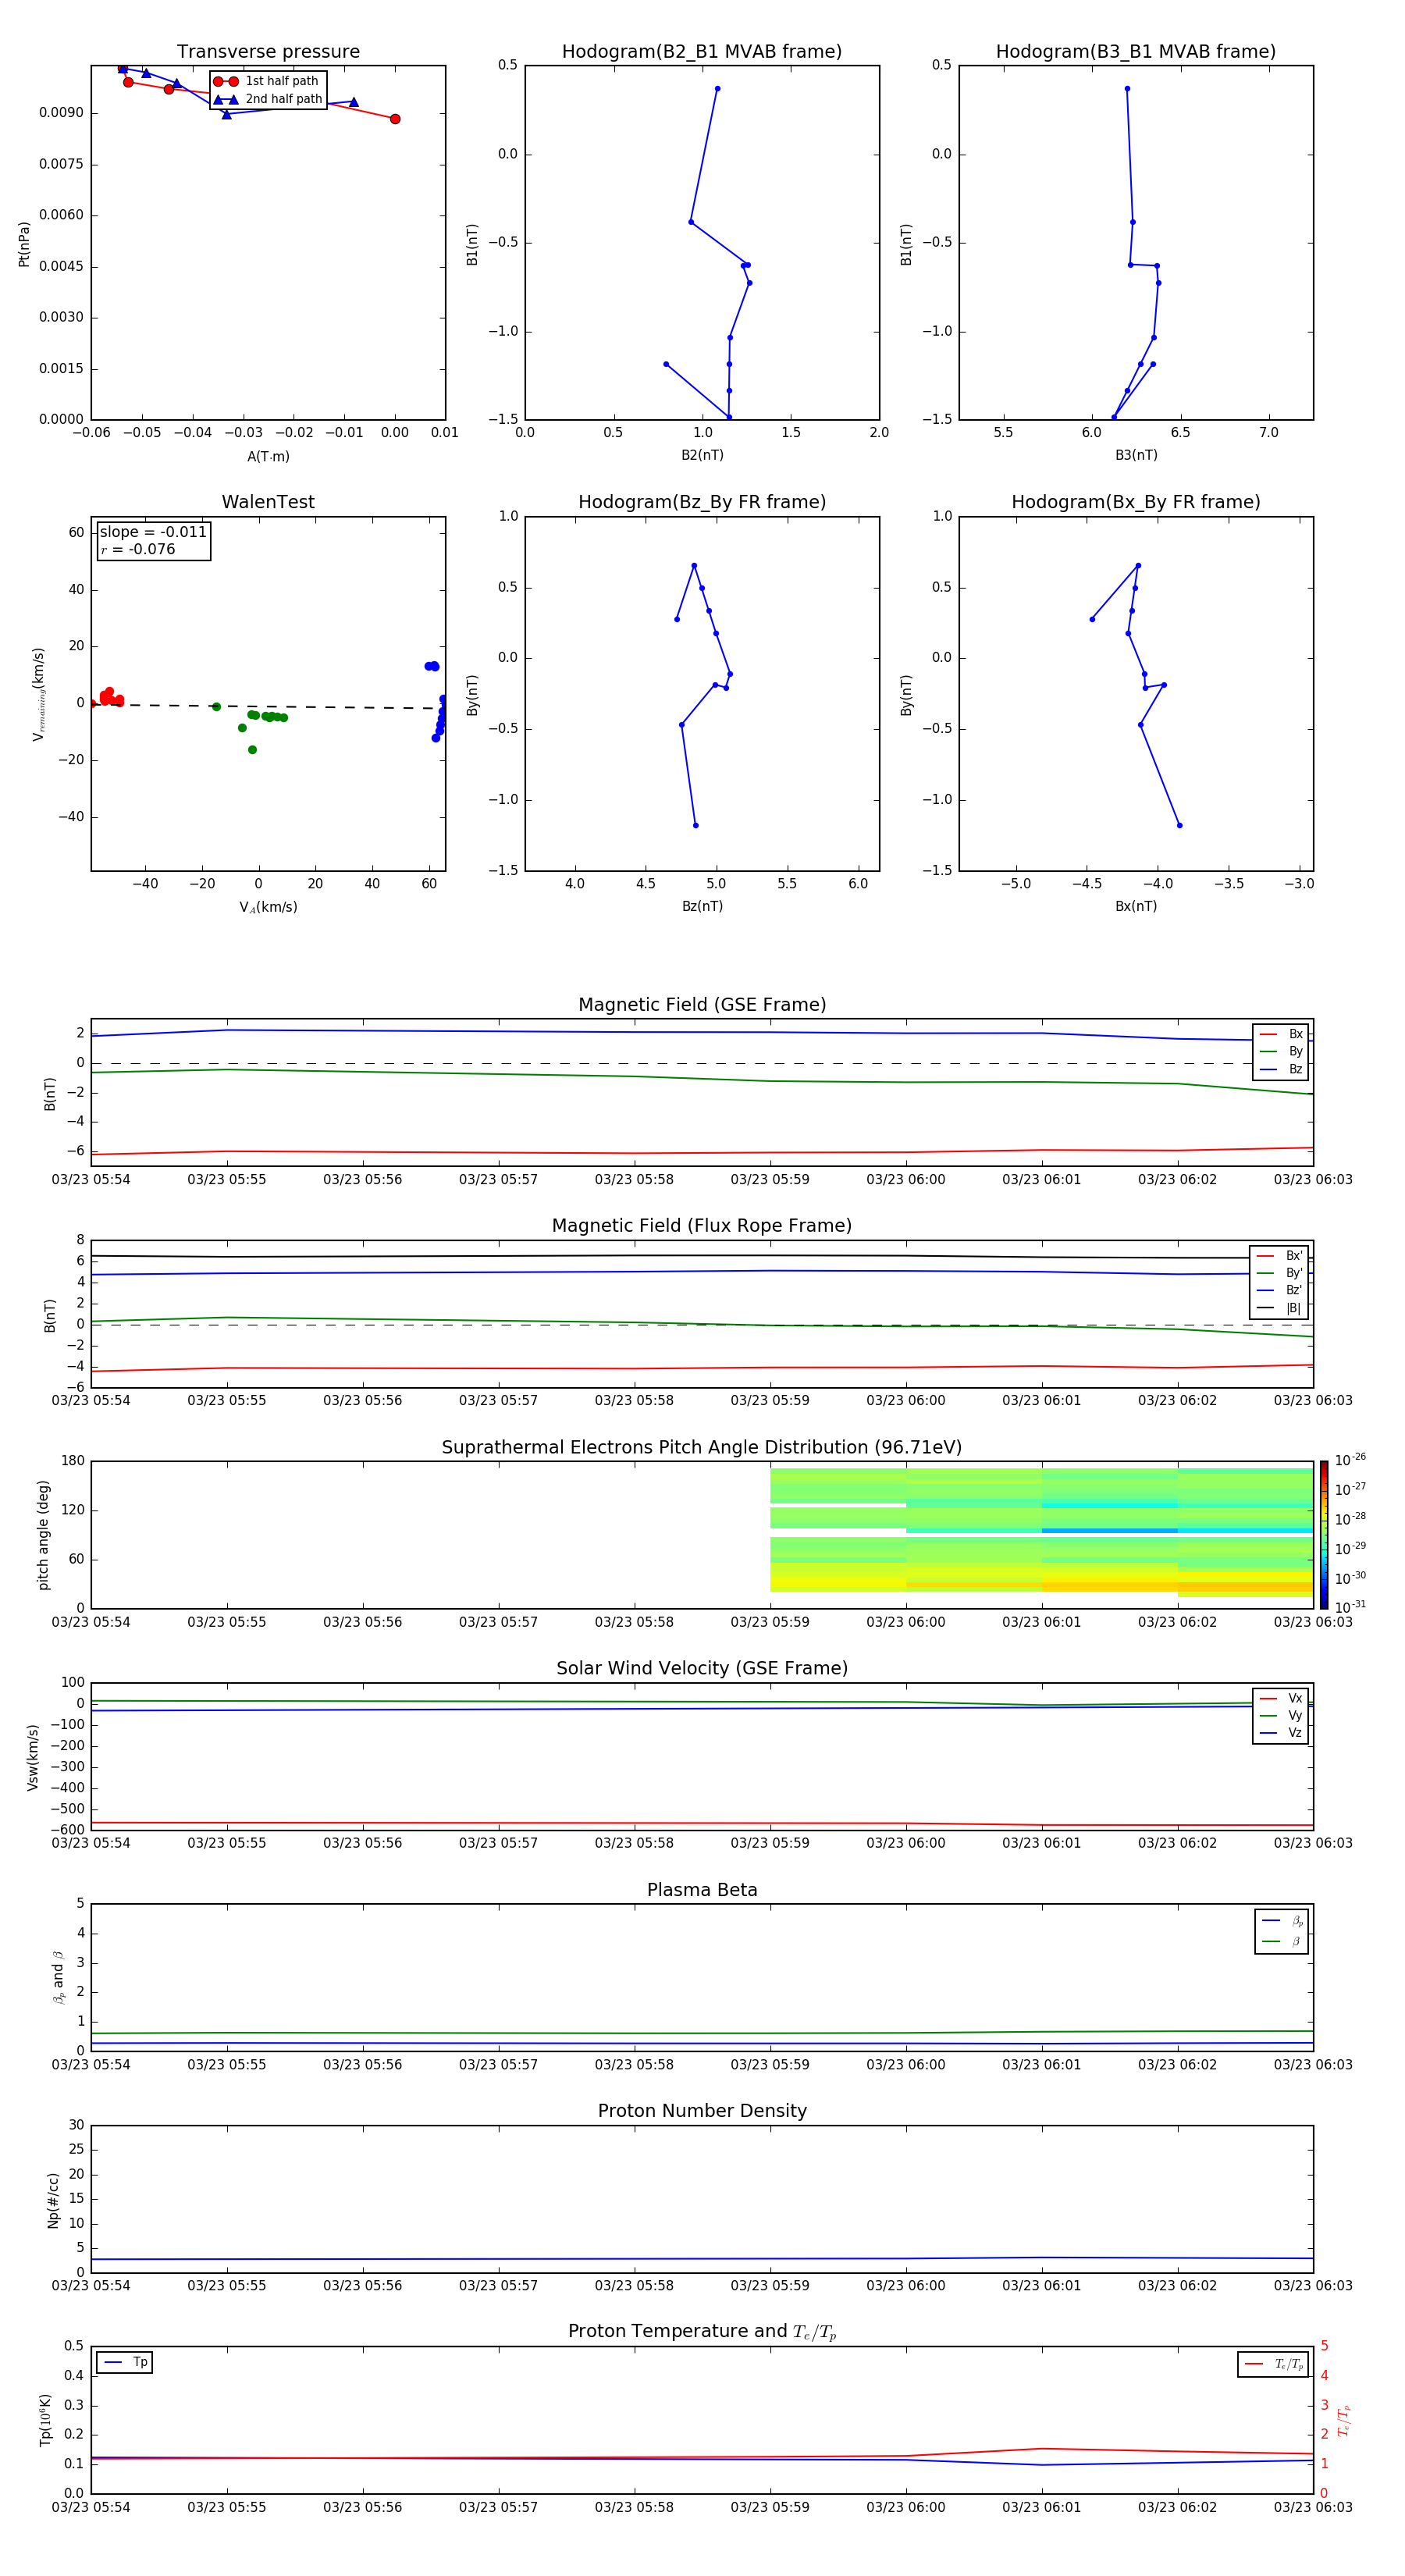The width and height of the screenshot is (1405, 2576).
Task: Click the Bx' entry in the Flux Rope legend
Action: (x=1279, y=1256)
